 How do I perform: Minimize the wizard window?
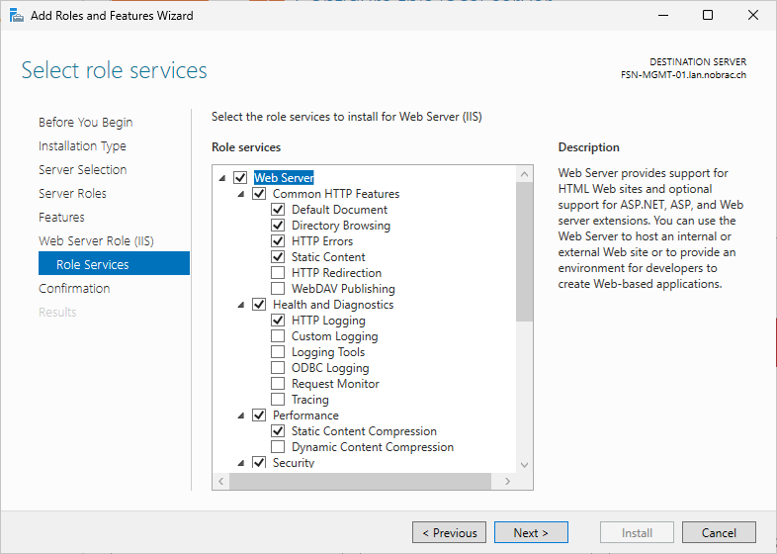point(663,16)
